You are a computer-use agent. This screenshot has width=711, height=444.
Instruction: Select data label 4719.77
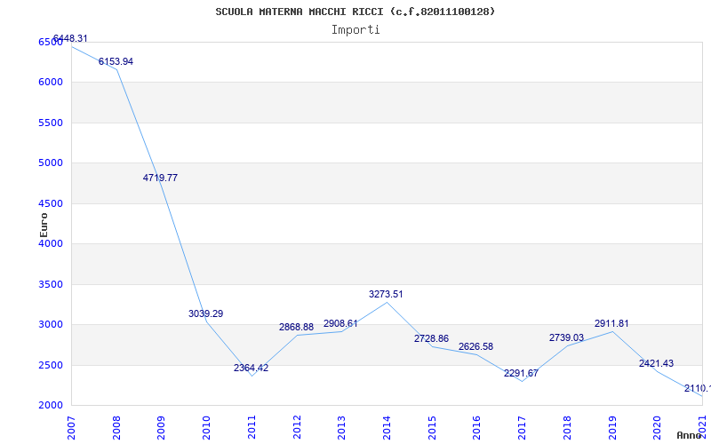[160, 178]
